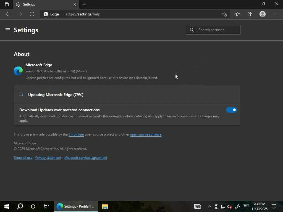Expand the Settings hamburger menu
Image resolution: width=283 pixels, height=212 pixels.
point(7,30)
